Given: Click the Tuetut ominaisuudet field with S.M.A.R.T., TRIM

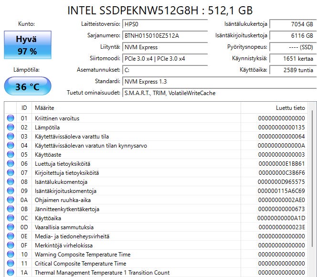Looking at the screenshot, I should [219, 93].
